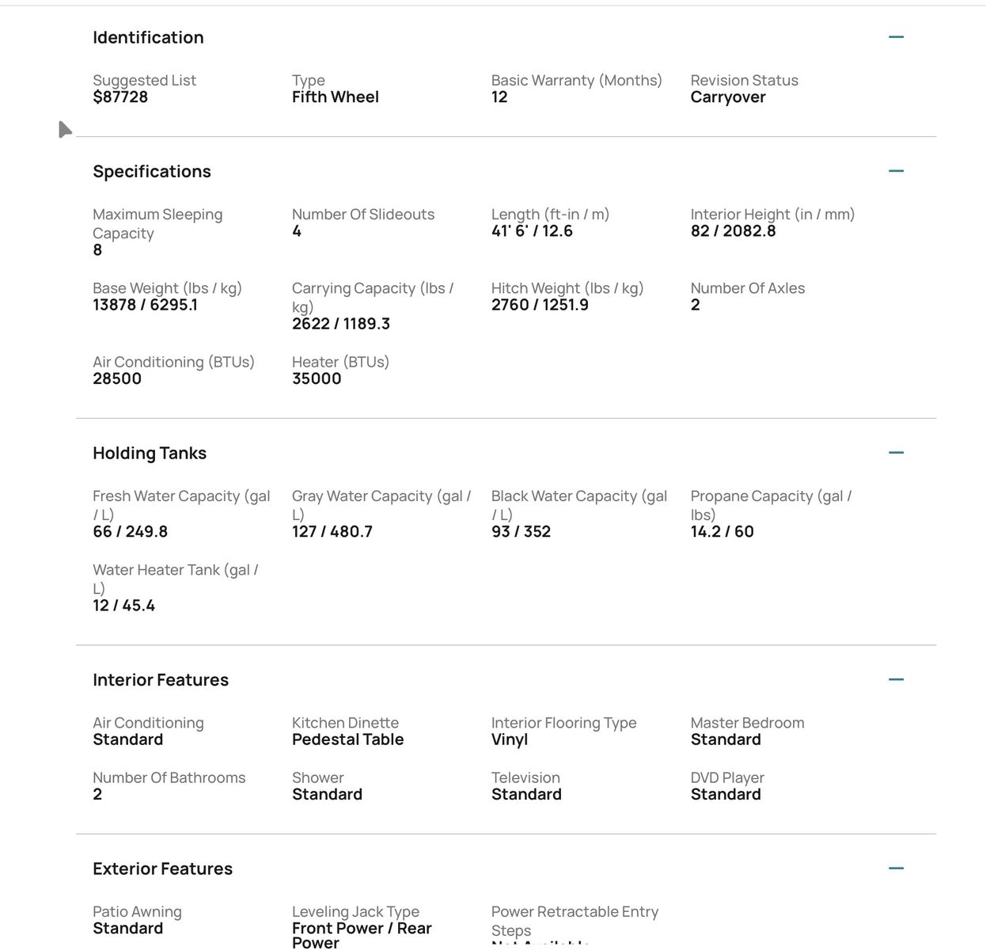Collapse Exterior Features with minus icon
Screen dimensions: 986x950
[896, 868]
